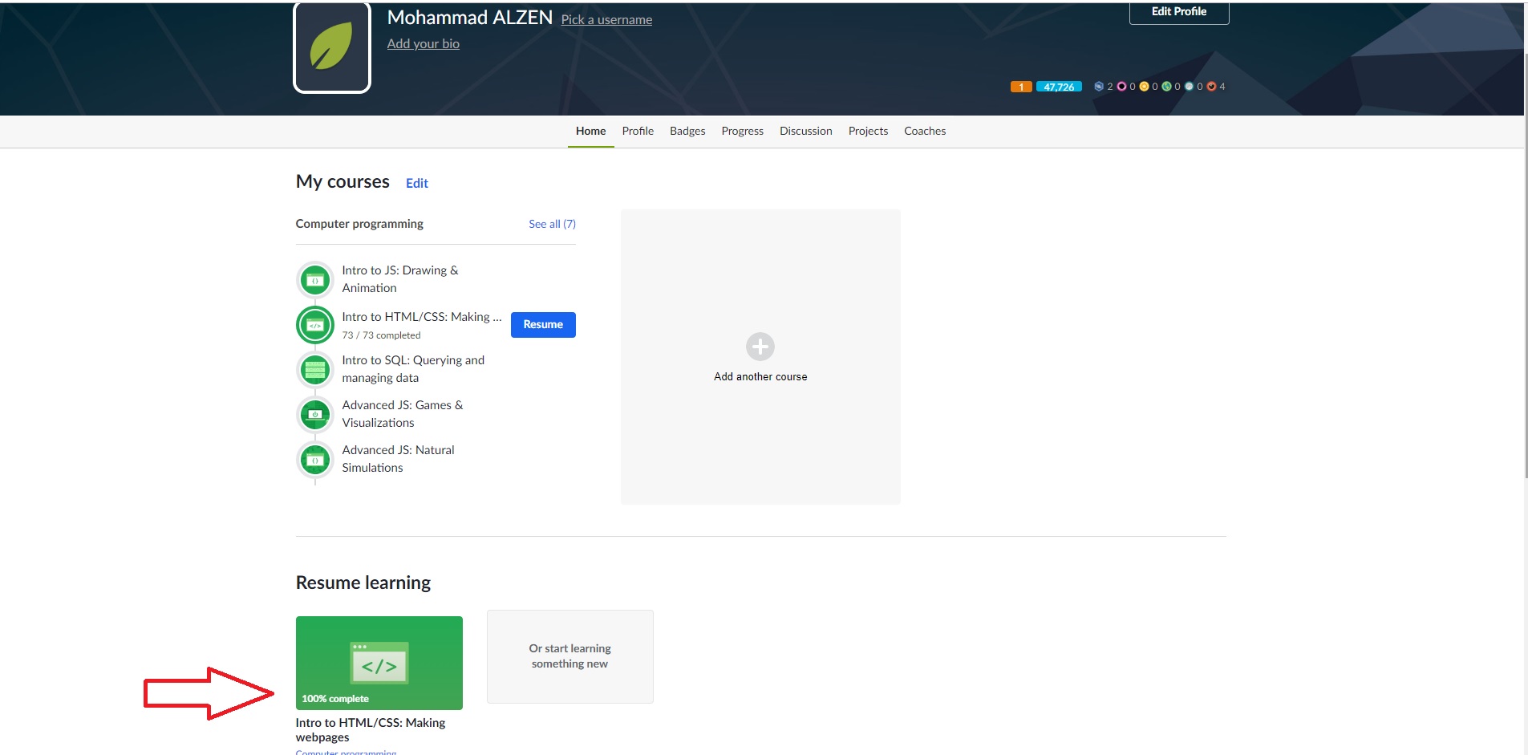Viewport: 1528px width, 755px height.
Task: Click the Meteorite badge icon
Action: pos(1211,86)
